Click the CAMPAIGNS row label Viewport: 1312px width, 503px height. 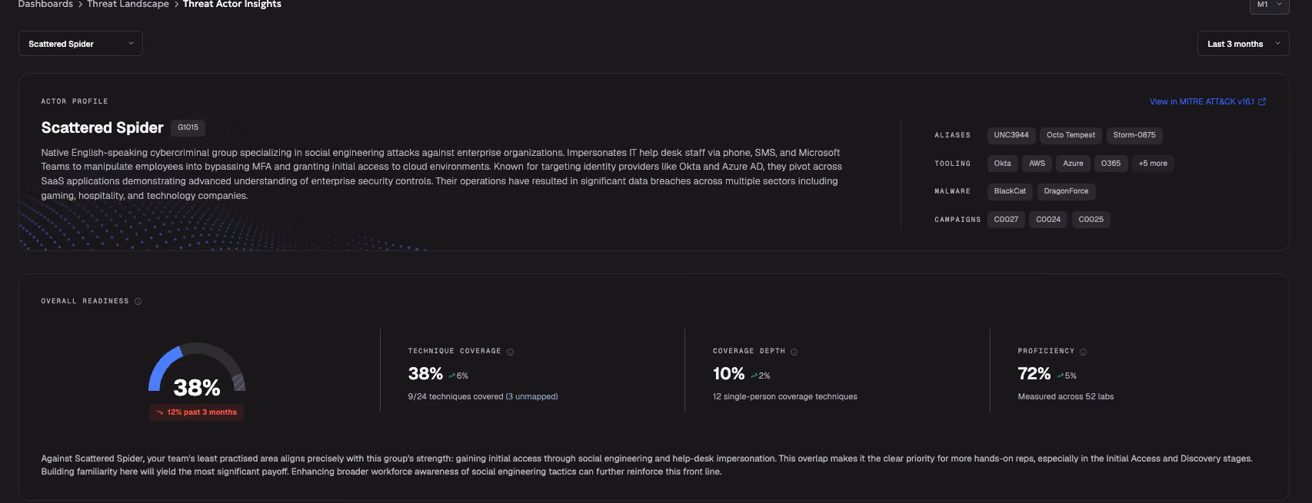click(957, 220)
